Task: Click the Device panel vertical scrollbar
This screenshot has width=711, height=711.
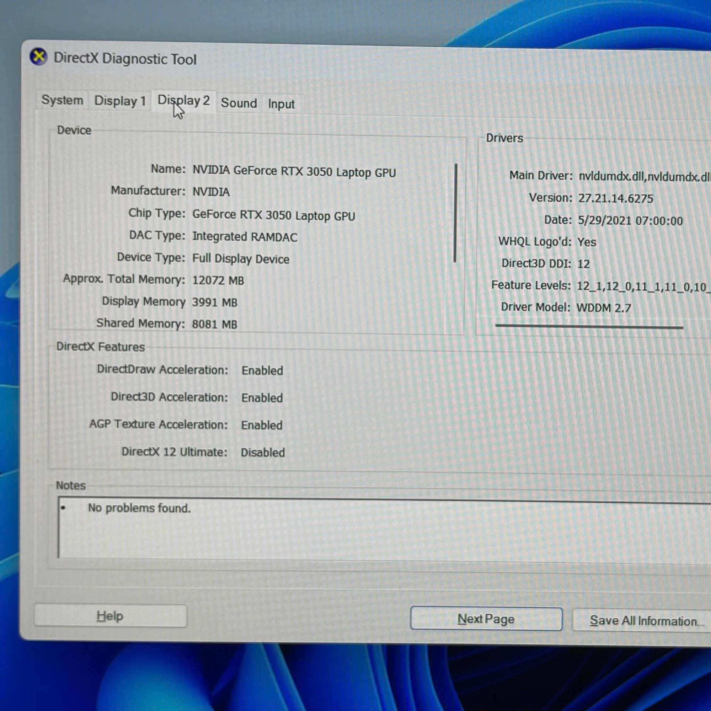Action: pos(456,213)
